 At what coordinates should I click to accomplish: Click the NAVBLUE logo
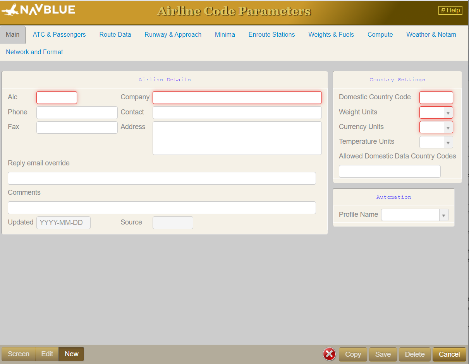38,10
